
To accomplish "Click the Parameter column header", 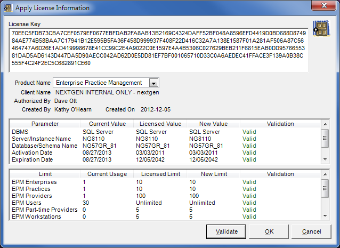I will 45,124.
